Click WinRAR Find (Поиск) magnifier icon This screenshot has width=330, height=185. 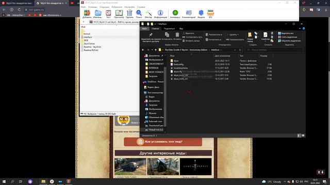pyautogui.click(x=139, y=13)
